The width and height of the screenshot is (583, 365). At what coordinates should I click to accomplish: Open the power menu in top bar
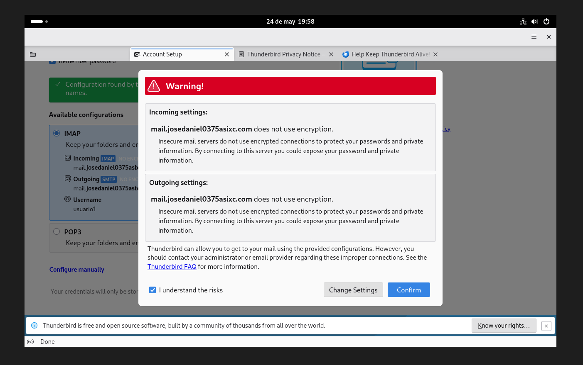click(546, 22)
